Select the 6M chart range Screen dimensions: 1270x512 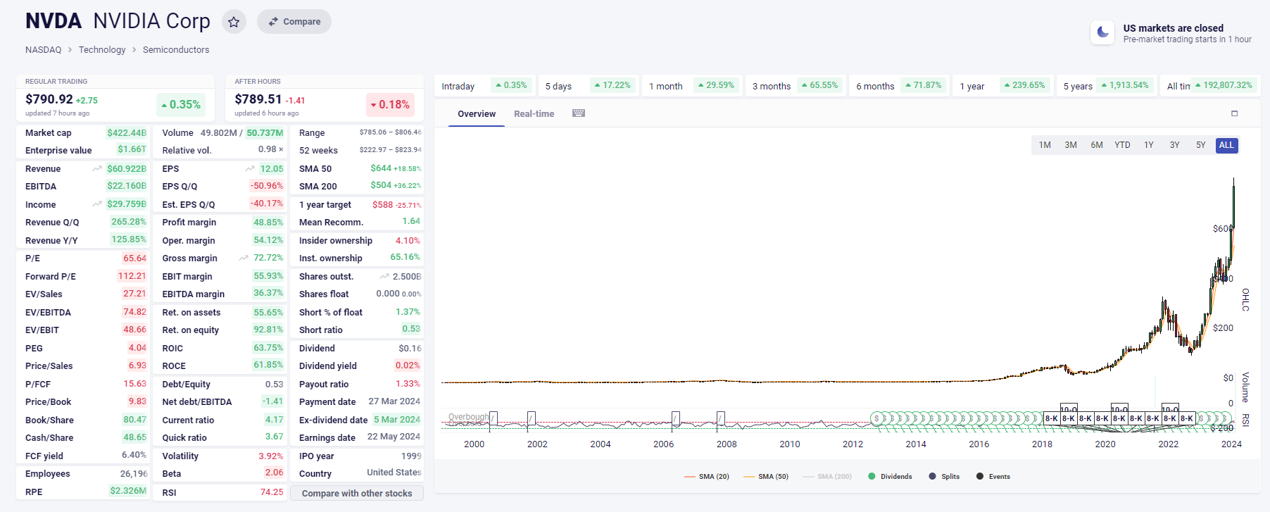pos(1097,145)
